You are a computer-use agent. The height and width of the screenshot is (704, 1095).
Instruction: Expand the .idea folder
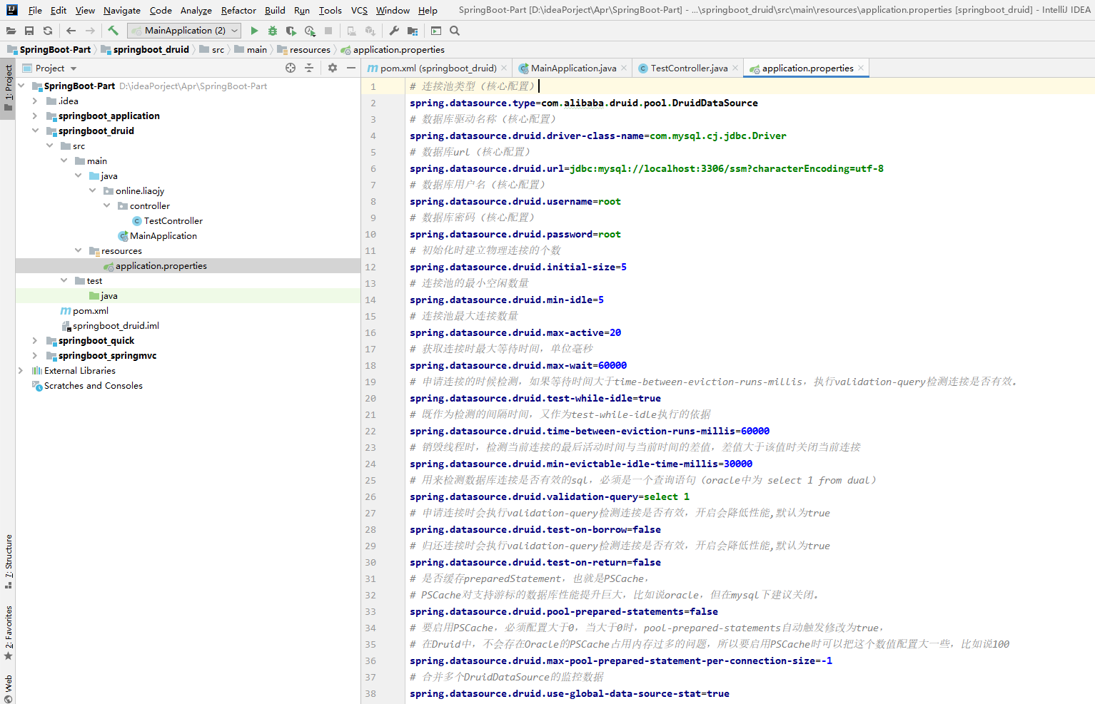tap(35, 101)
